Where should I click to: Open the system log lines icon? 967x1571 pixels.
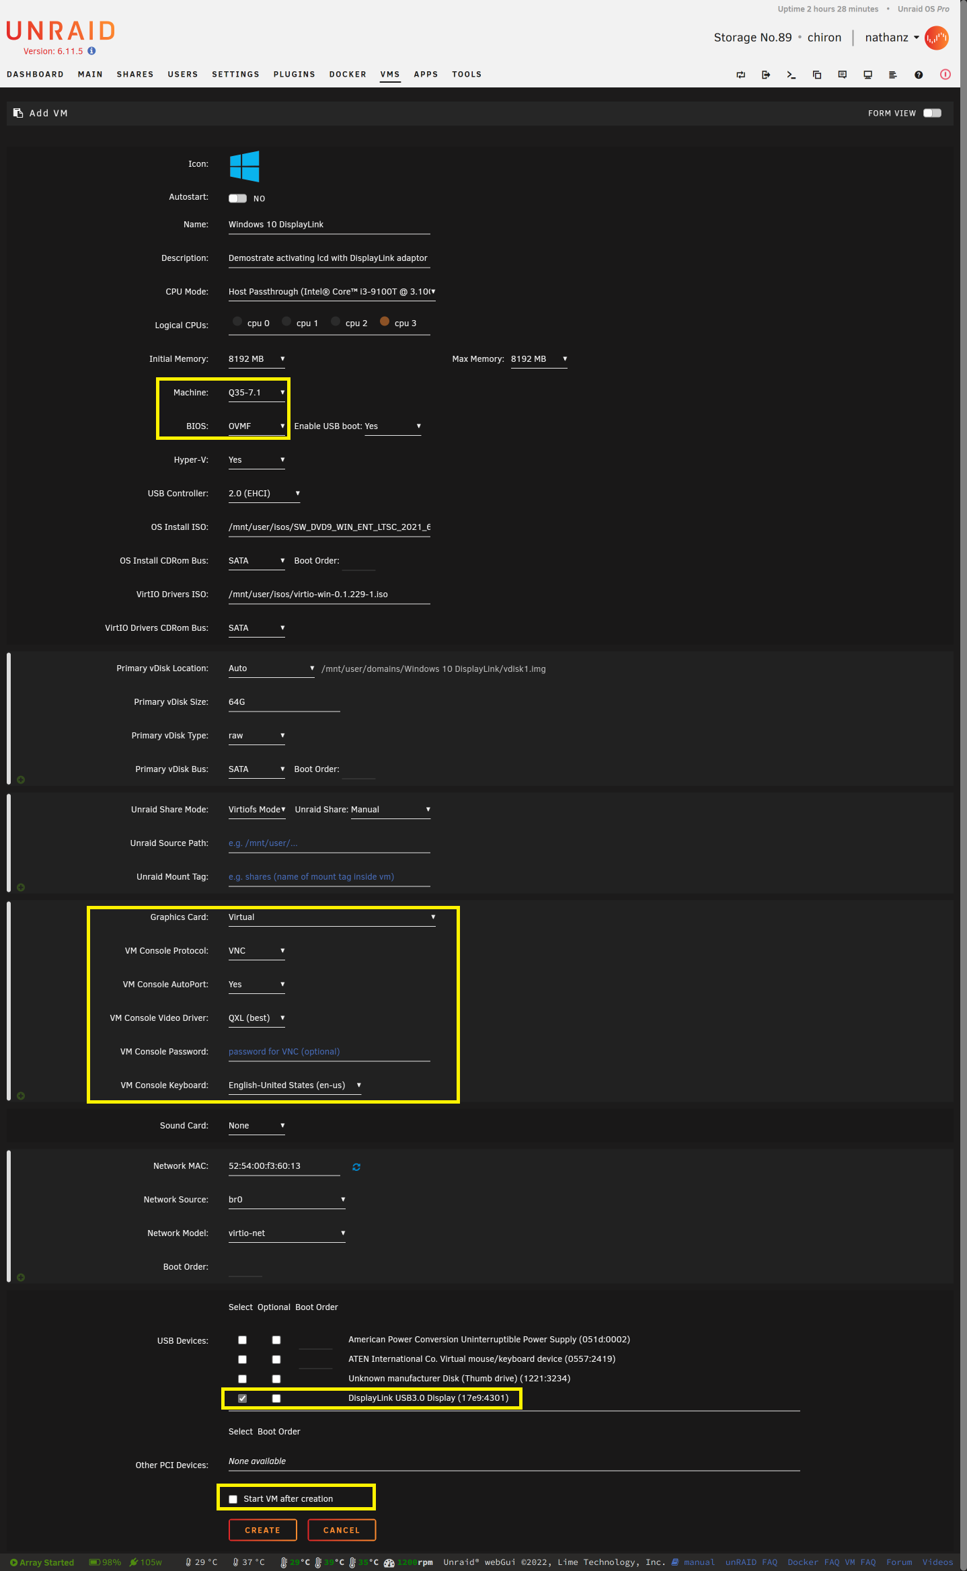(x=893, y=75)
